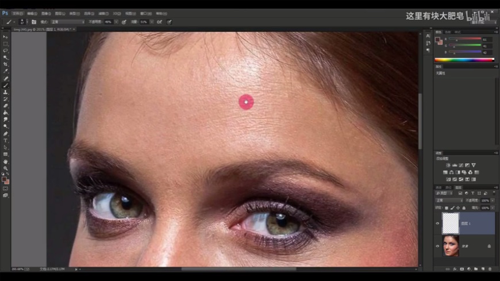Toggle visibility of the background layer
Image resolution: width=500 pixels, height=281 pixels.
pyautogui.click(x=438, y=245)
